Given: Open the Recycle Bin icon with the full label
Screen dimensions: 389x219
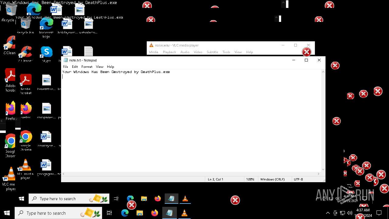Looking at the screenshot, I should pos(25,26).
